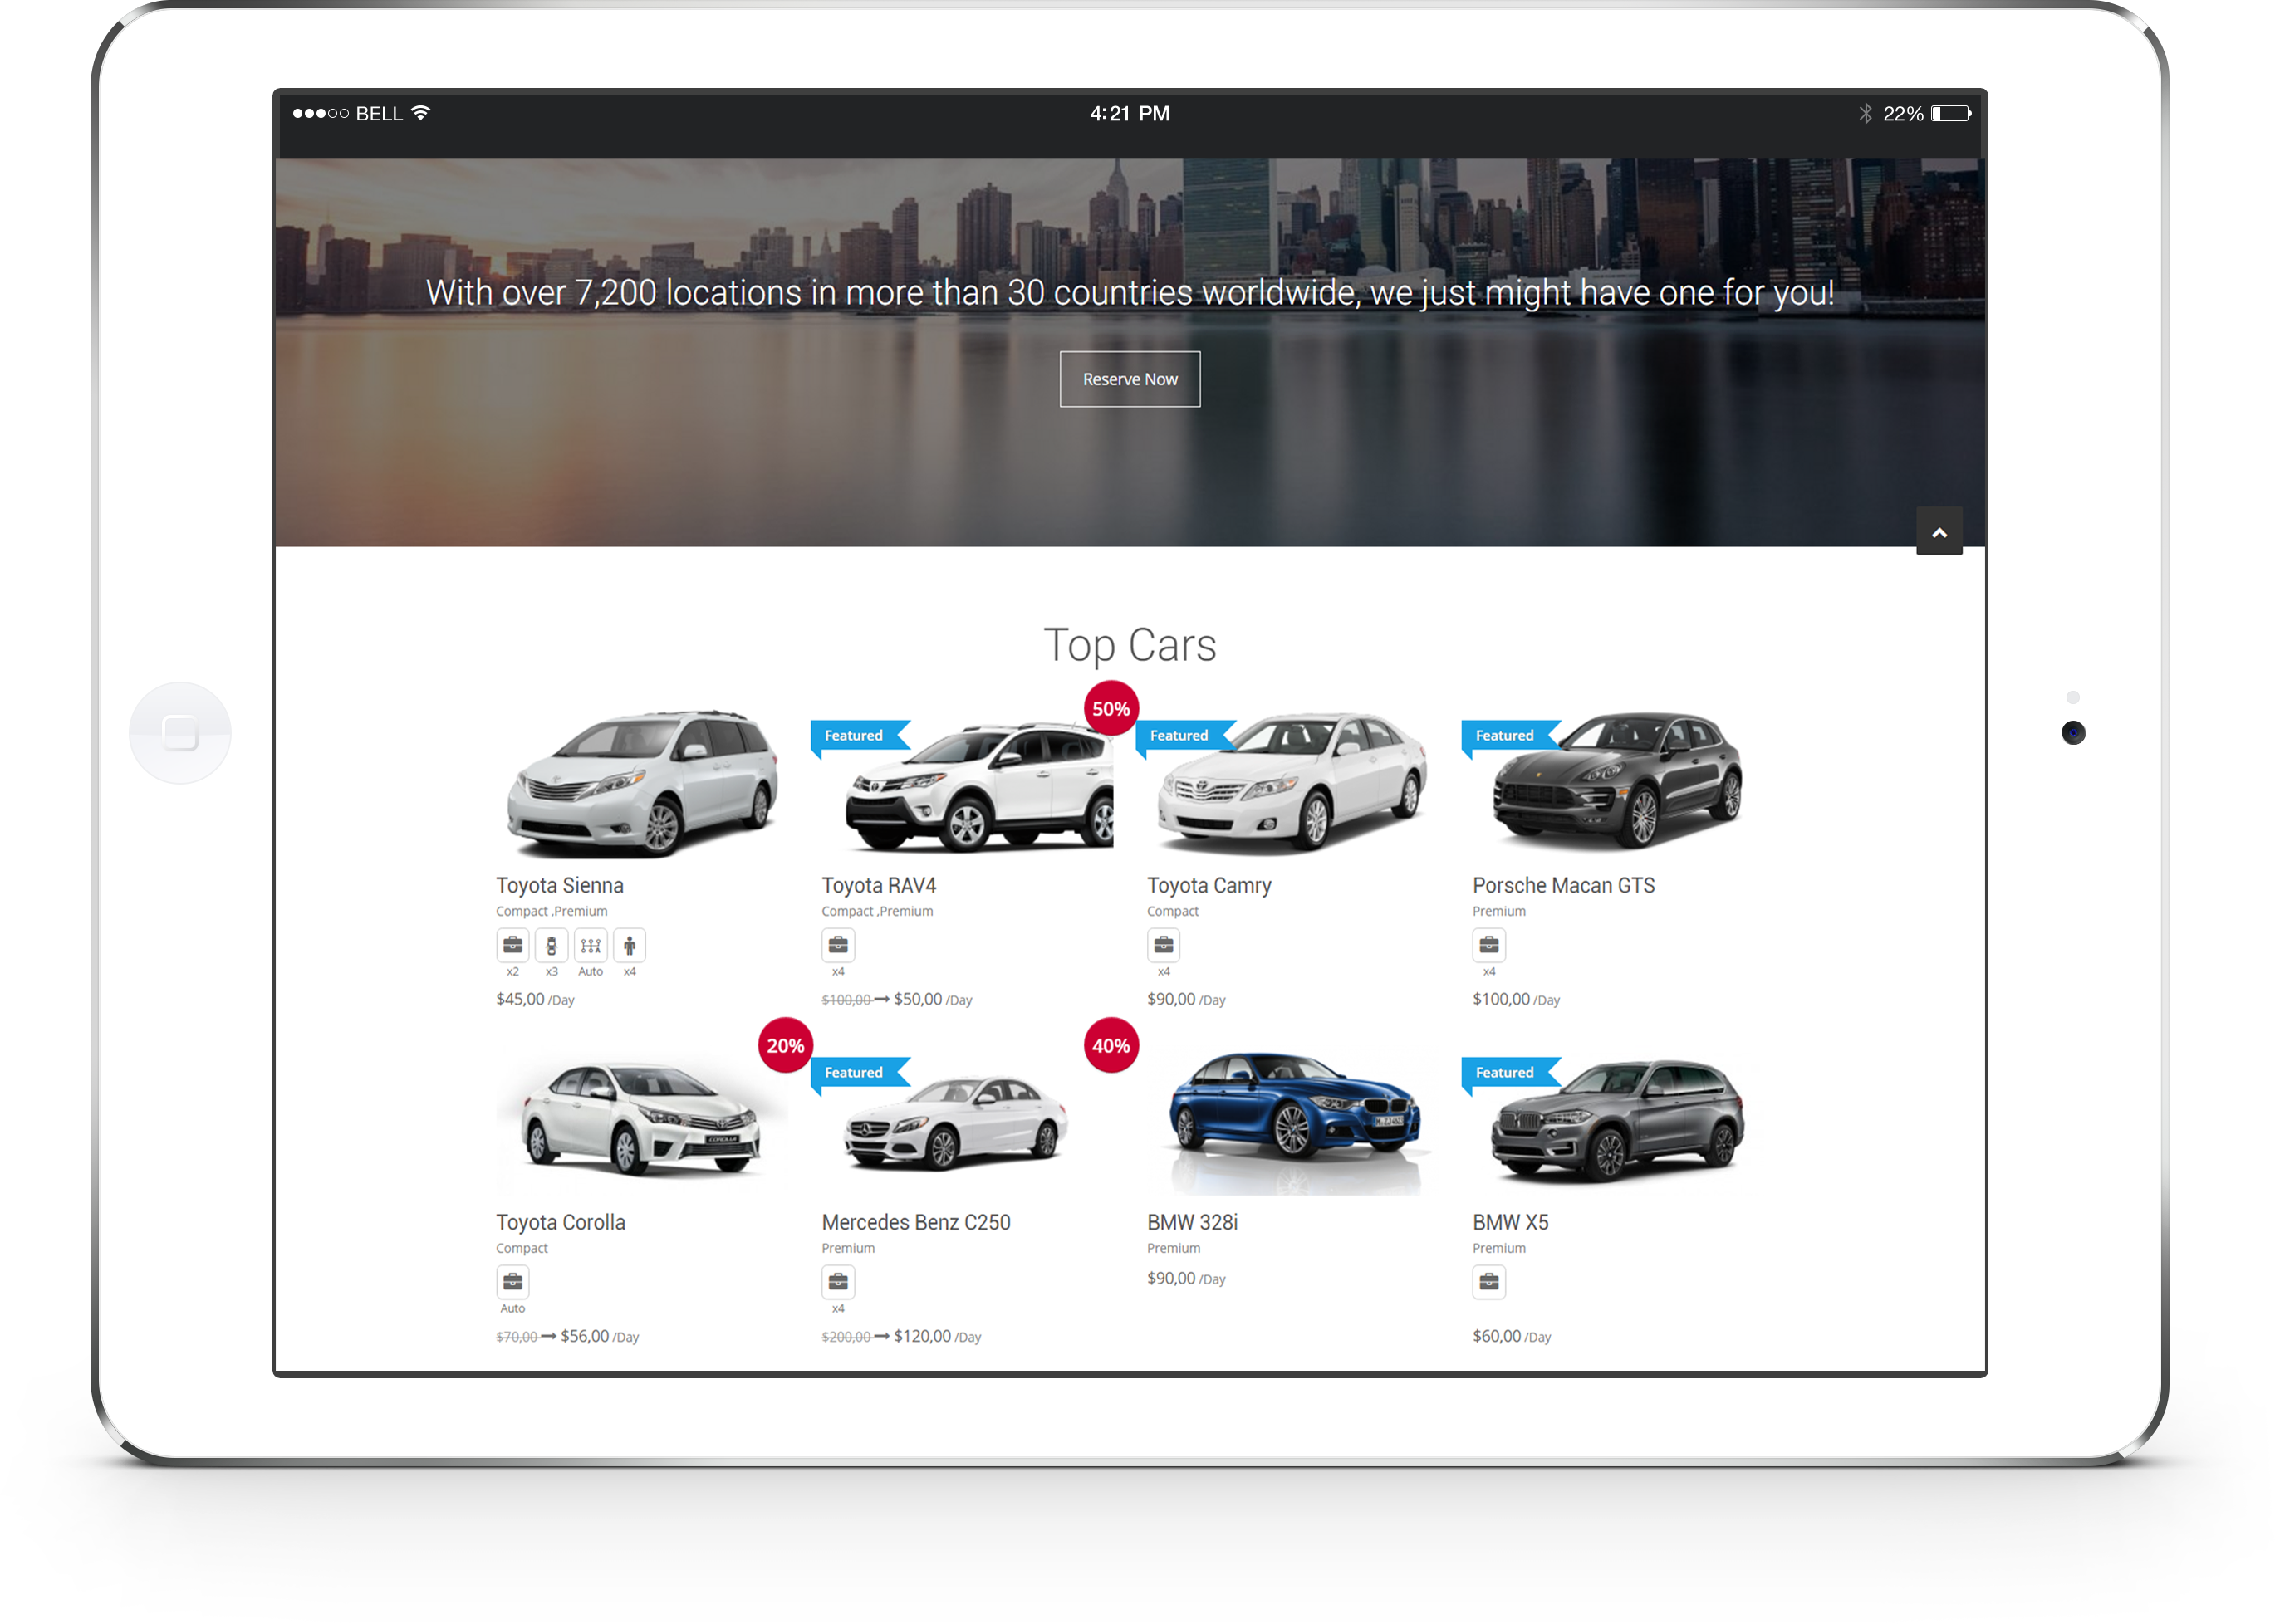Open the BMW X5 car image
Image resolution: width=2275 pixels, height=1624 pixels.
click(x=1616, y=1120)
